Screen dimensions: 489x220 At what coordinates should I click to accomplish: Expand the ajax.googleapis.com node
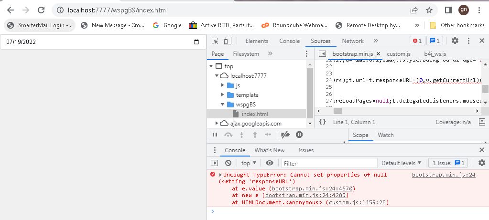click(x=217, y=124)
